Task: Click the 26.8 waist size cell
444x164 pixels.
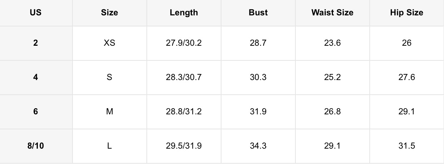Action: click(x=332, y=111)
